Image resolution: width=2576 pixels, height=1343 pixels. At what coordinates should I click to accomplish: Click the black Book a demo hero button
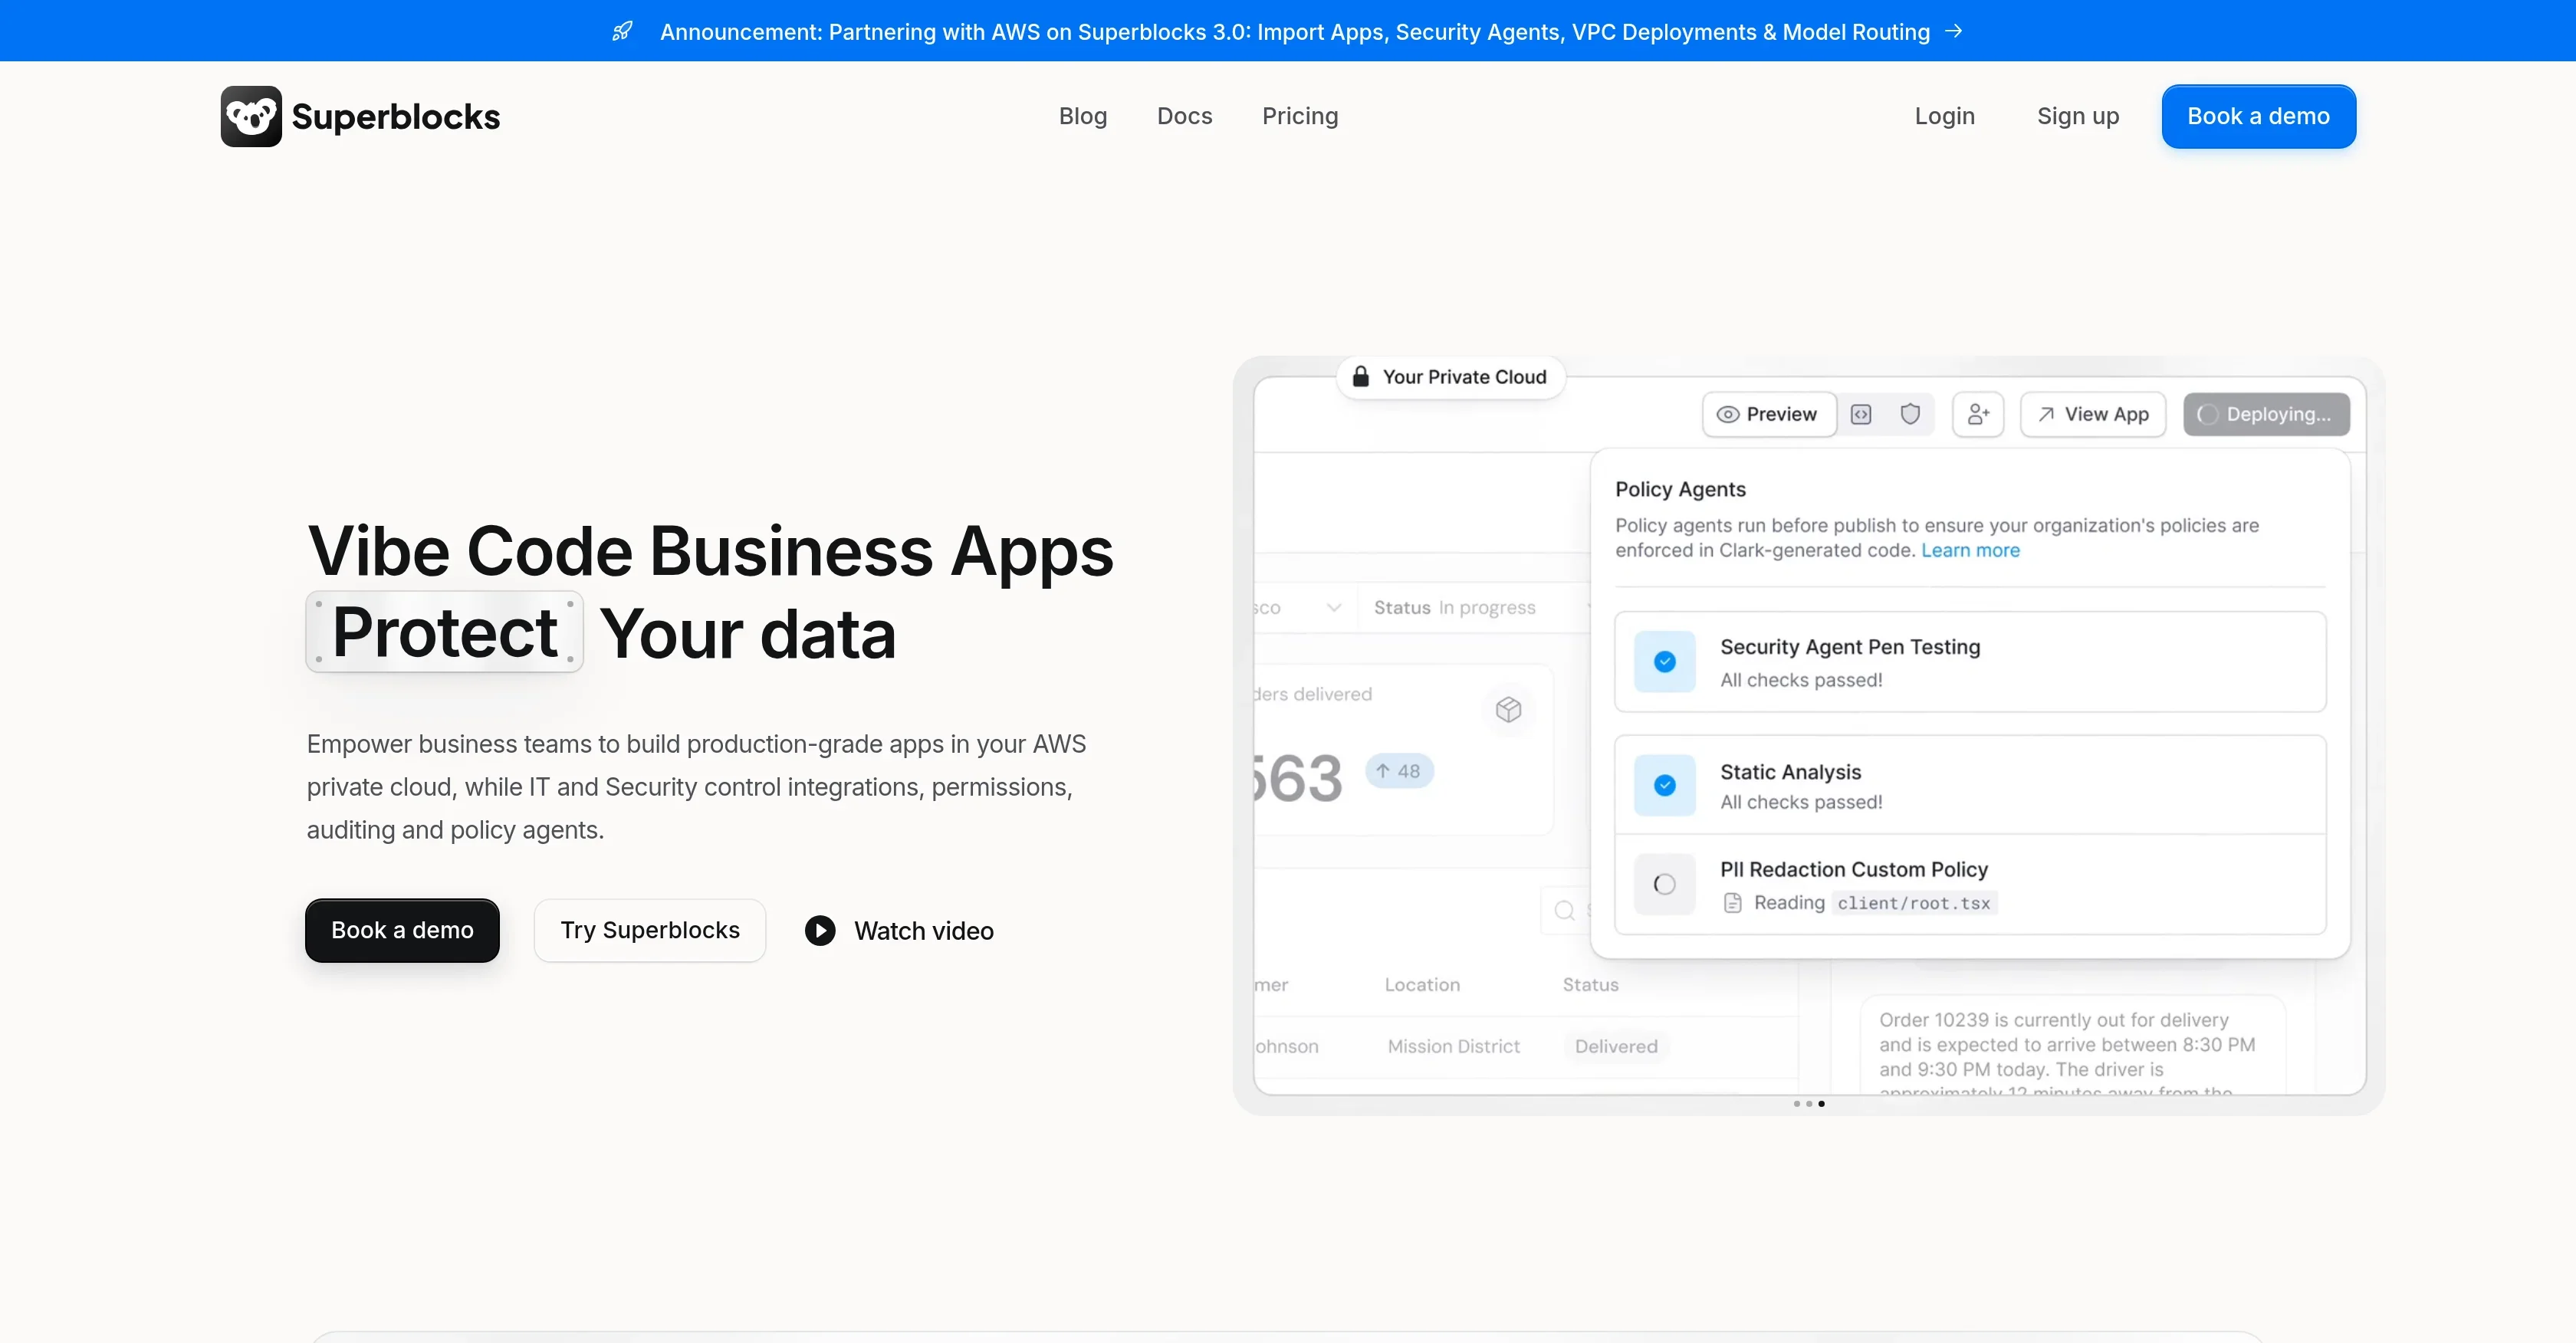(402, 930)
